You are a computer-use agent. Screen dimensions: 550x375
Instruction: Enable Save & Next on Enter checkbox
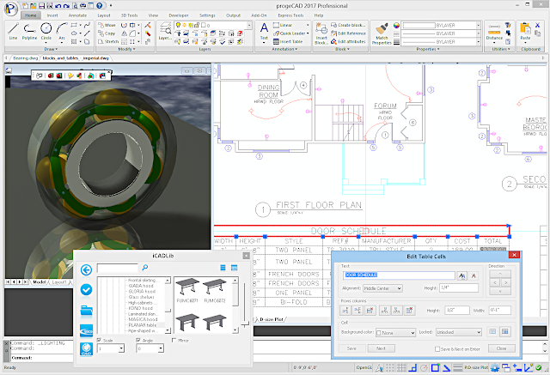pyautogui.click(x=437, y=348)
